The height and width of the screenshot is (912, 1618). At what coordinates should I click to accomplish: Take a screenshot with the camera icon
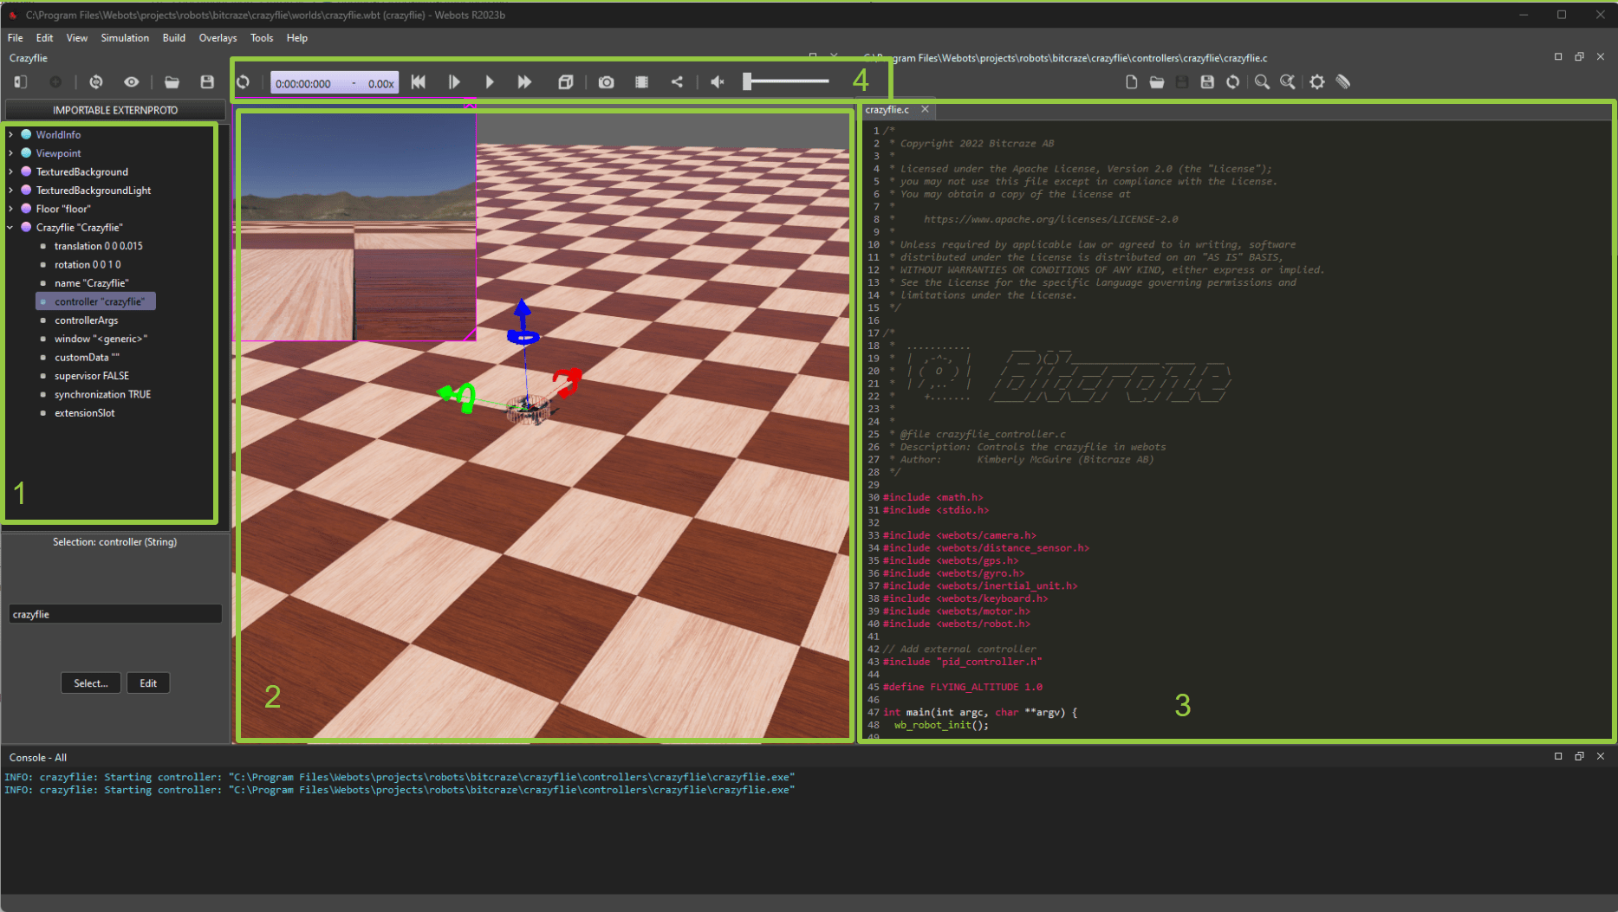coord(606,81)
